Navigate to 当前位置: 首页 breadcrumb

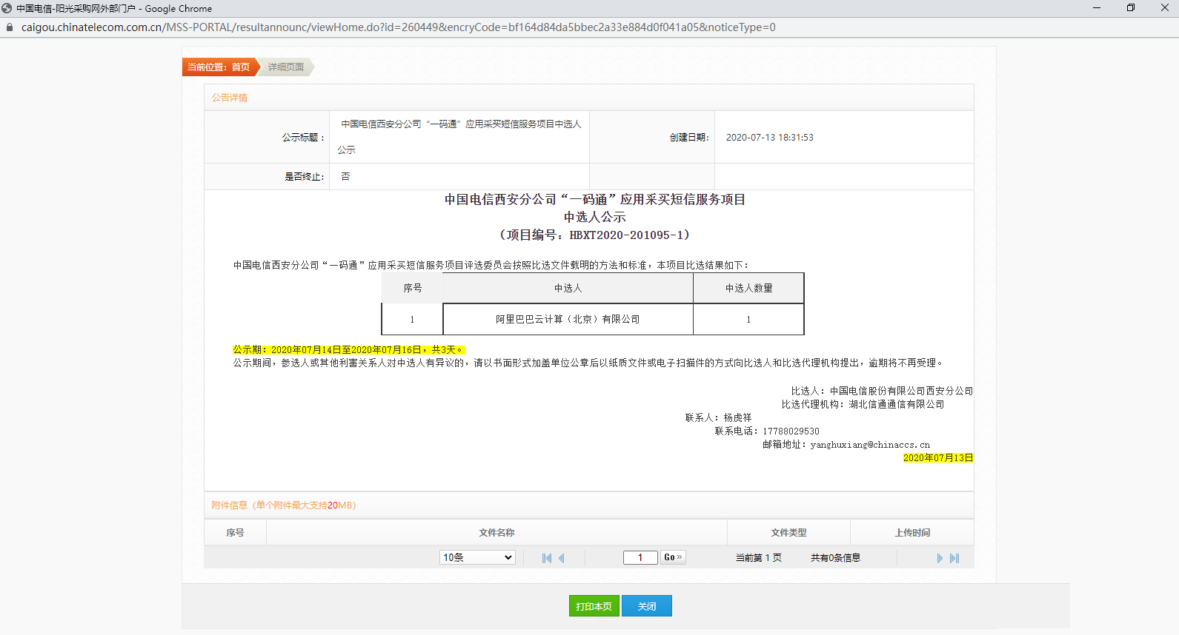[x=219, y=67]
